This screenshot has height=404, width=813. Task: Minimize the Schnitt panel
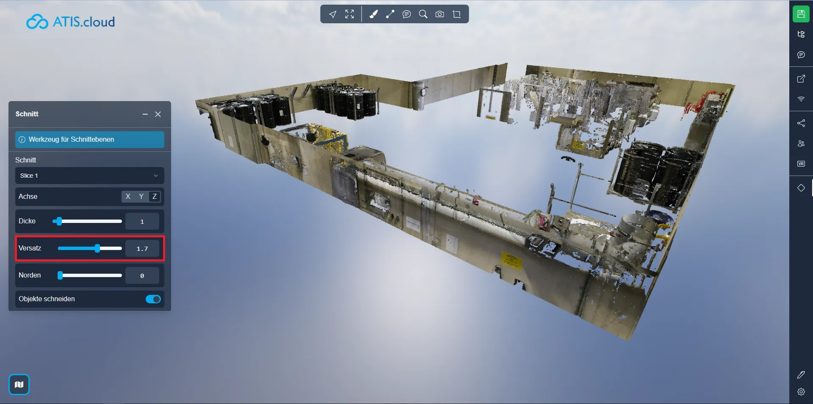tap(145, 114)
